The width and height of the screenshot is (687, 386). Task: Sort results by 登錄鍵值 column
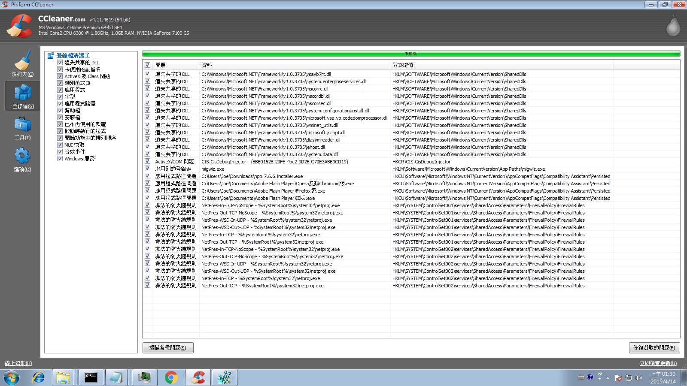(x=502, y=65)
